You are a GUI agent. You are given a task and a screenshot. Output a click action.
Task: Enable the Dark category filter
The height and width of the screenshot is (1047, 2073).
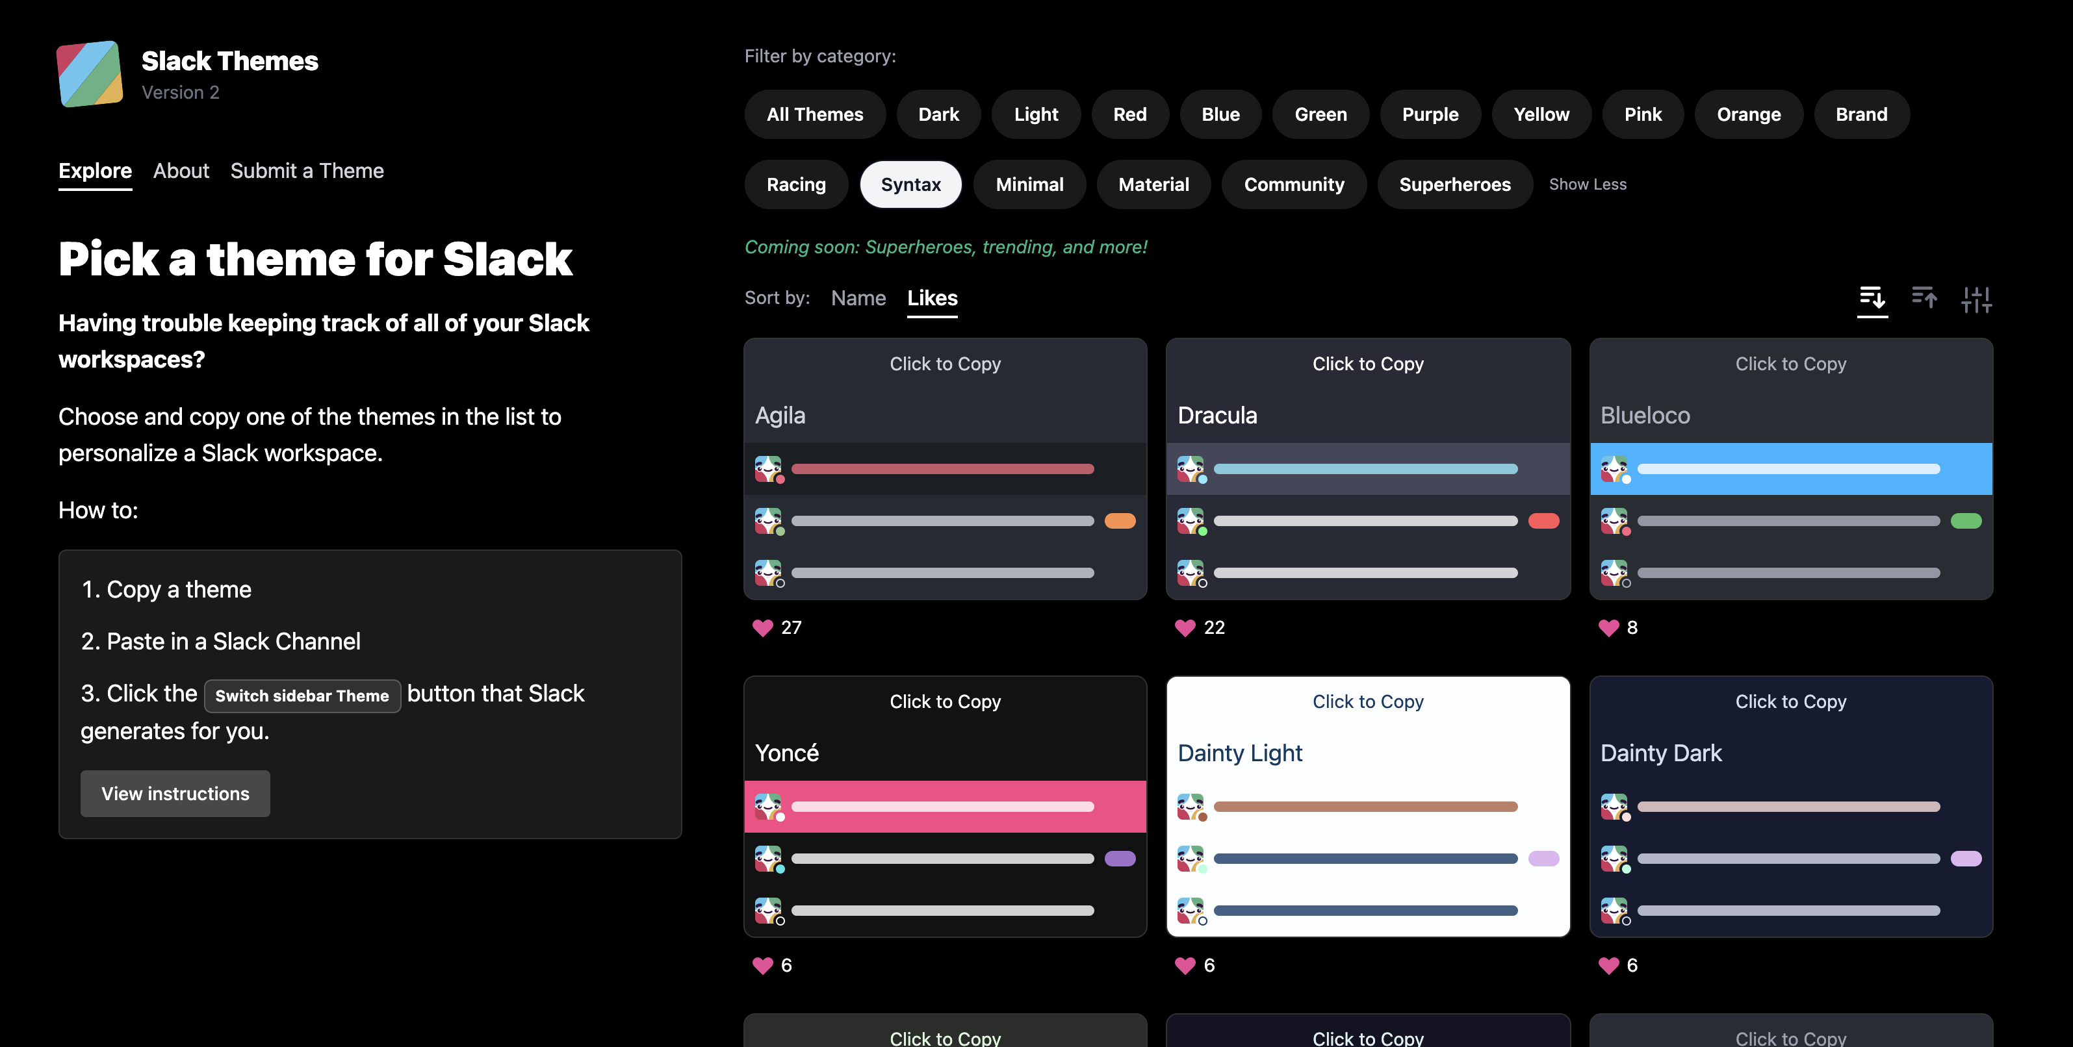click(938, 114)
